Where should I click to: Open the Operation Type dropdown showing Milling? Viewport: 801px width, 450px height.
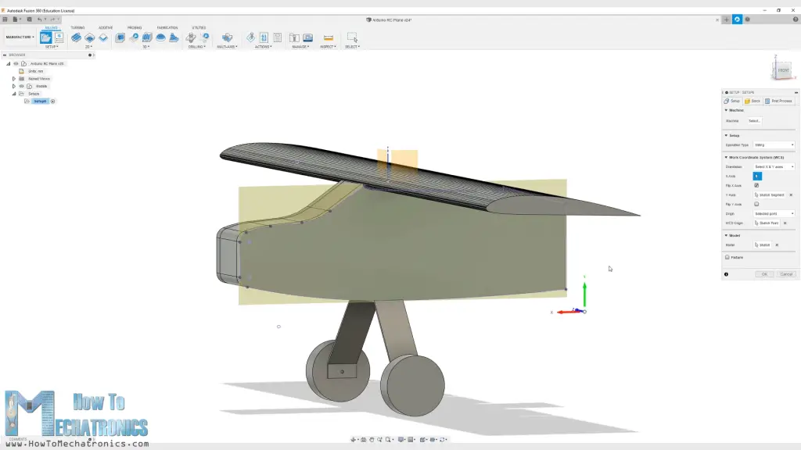point(775,145)
